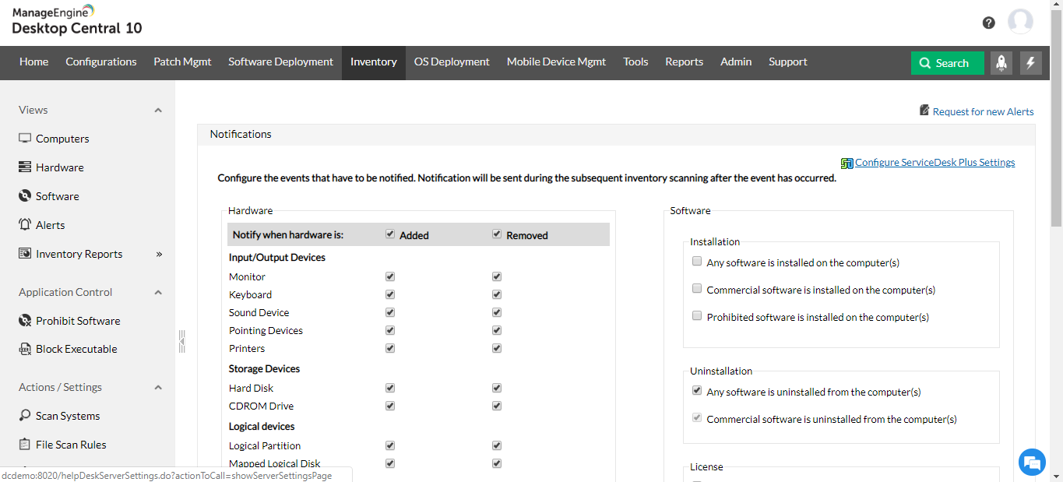
Task: Click Configure ServiceDesk Plus Settings link
Action: [935, 163]
